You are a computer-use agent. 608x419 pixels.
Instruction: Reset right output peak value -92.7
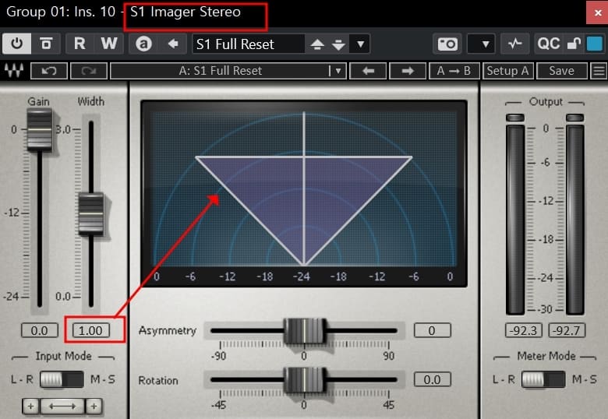click(x=567, y=331)
